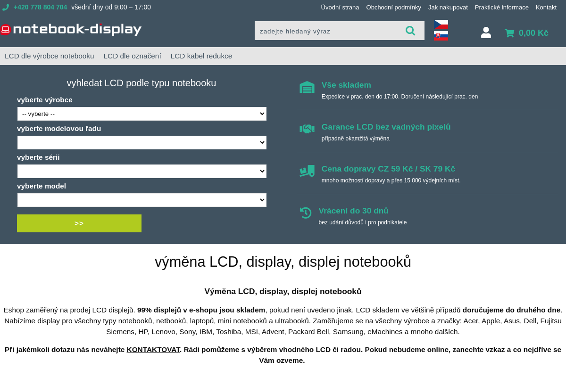Screen dimensions: 566x377
Task: Open the KONTAKTOVAT link
Action: point(153,349)
